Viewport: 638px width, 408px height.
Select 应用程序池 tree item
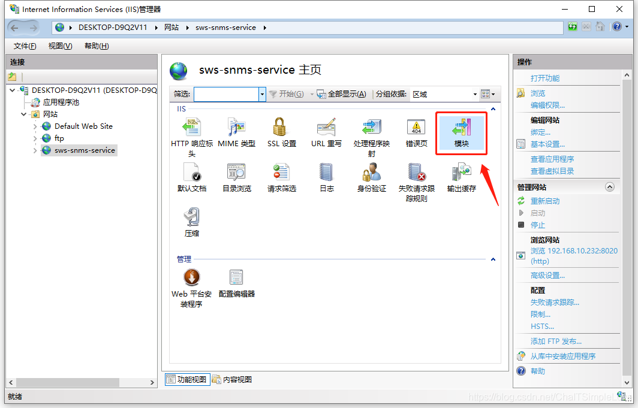tap(61, 102)
